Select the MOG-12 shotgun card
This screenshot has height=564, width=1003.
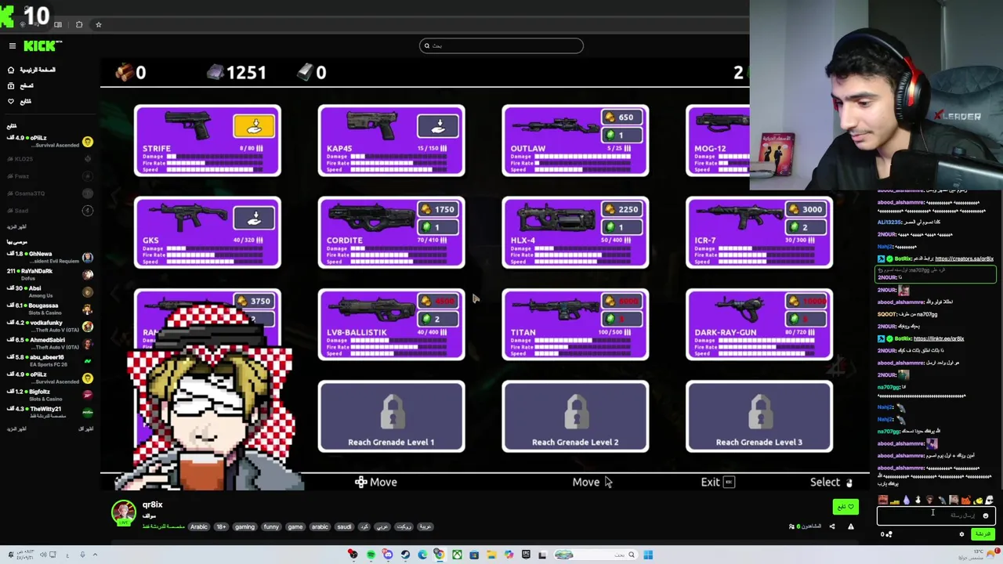[718, 140]
